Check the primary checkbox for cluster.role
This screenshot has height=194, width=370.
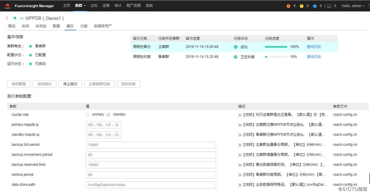88,114
